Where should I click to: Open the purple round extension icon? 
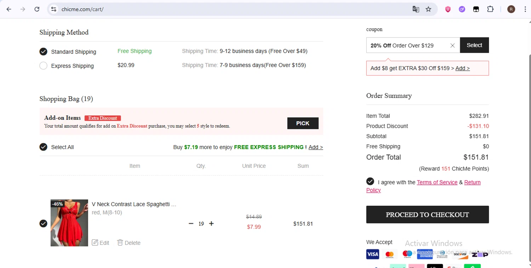coord(462,10)
